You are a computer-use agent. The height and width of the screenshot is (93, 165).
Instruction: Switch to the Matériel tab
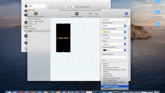pos(69,7)
